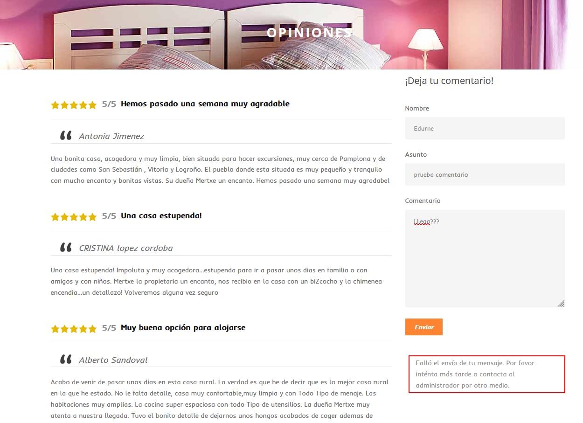Click the "¡Deja tu comentario!" form heading
This screenshot has height=423, width=583.
[x=449, y=81]
